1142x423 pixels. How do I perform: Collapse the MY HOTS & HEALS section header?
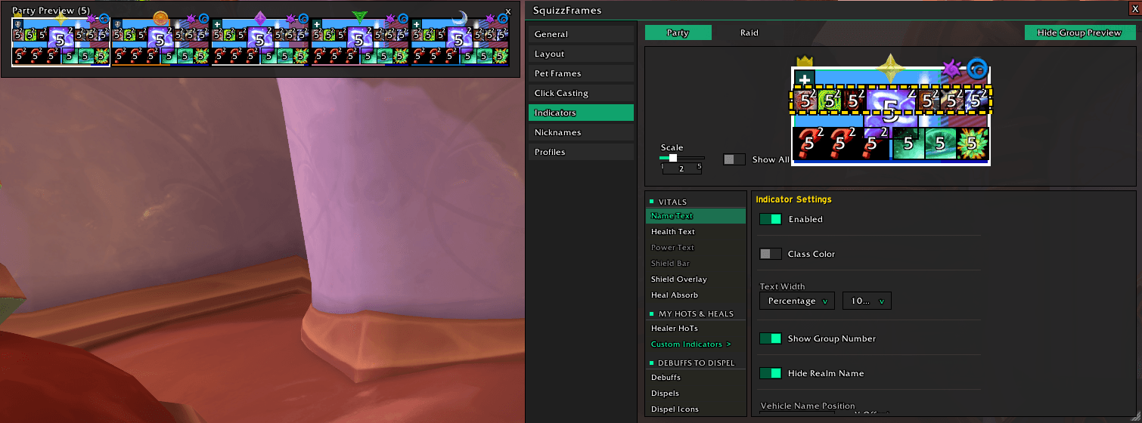coord(697,313)
